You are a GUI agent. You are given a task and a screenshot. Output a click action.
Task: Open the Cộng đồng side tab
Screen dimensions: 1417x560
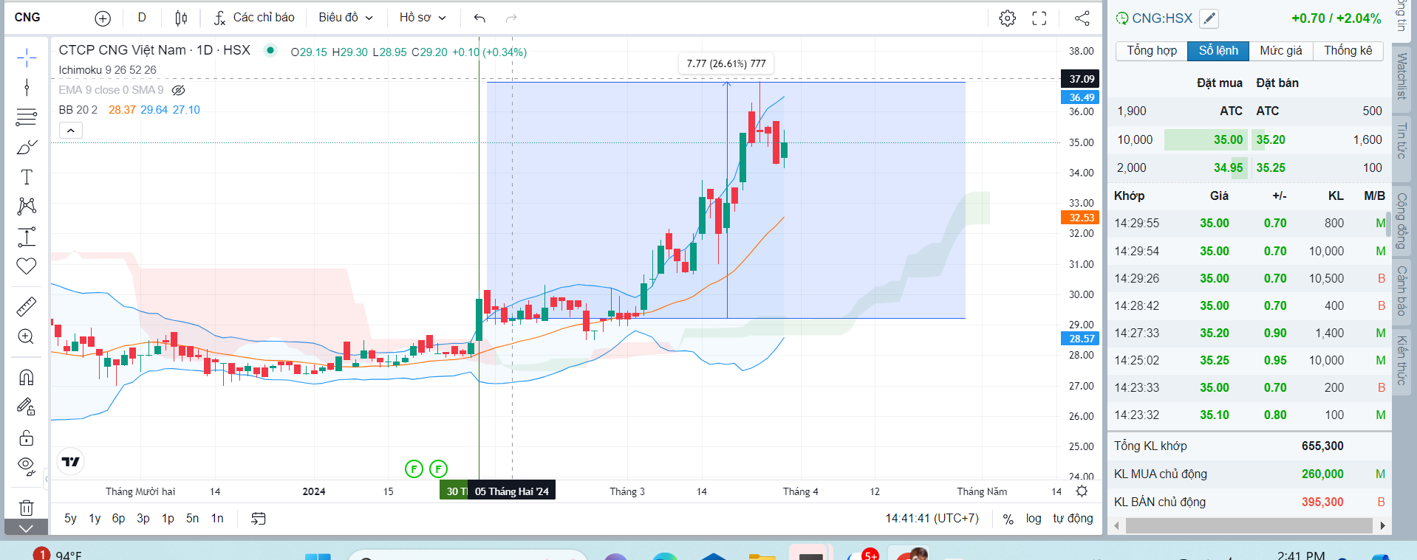click(x=1401, y=221)
